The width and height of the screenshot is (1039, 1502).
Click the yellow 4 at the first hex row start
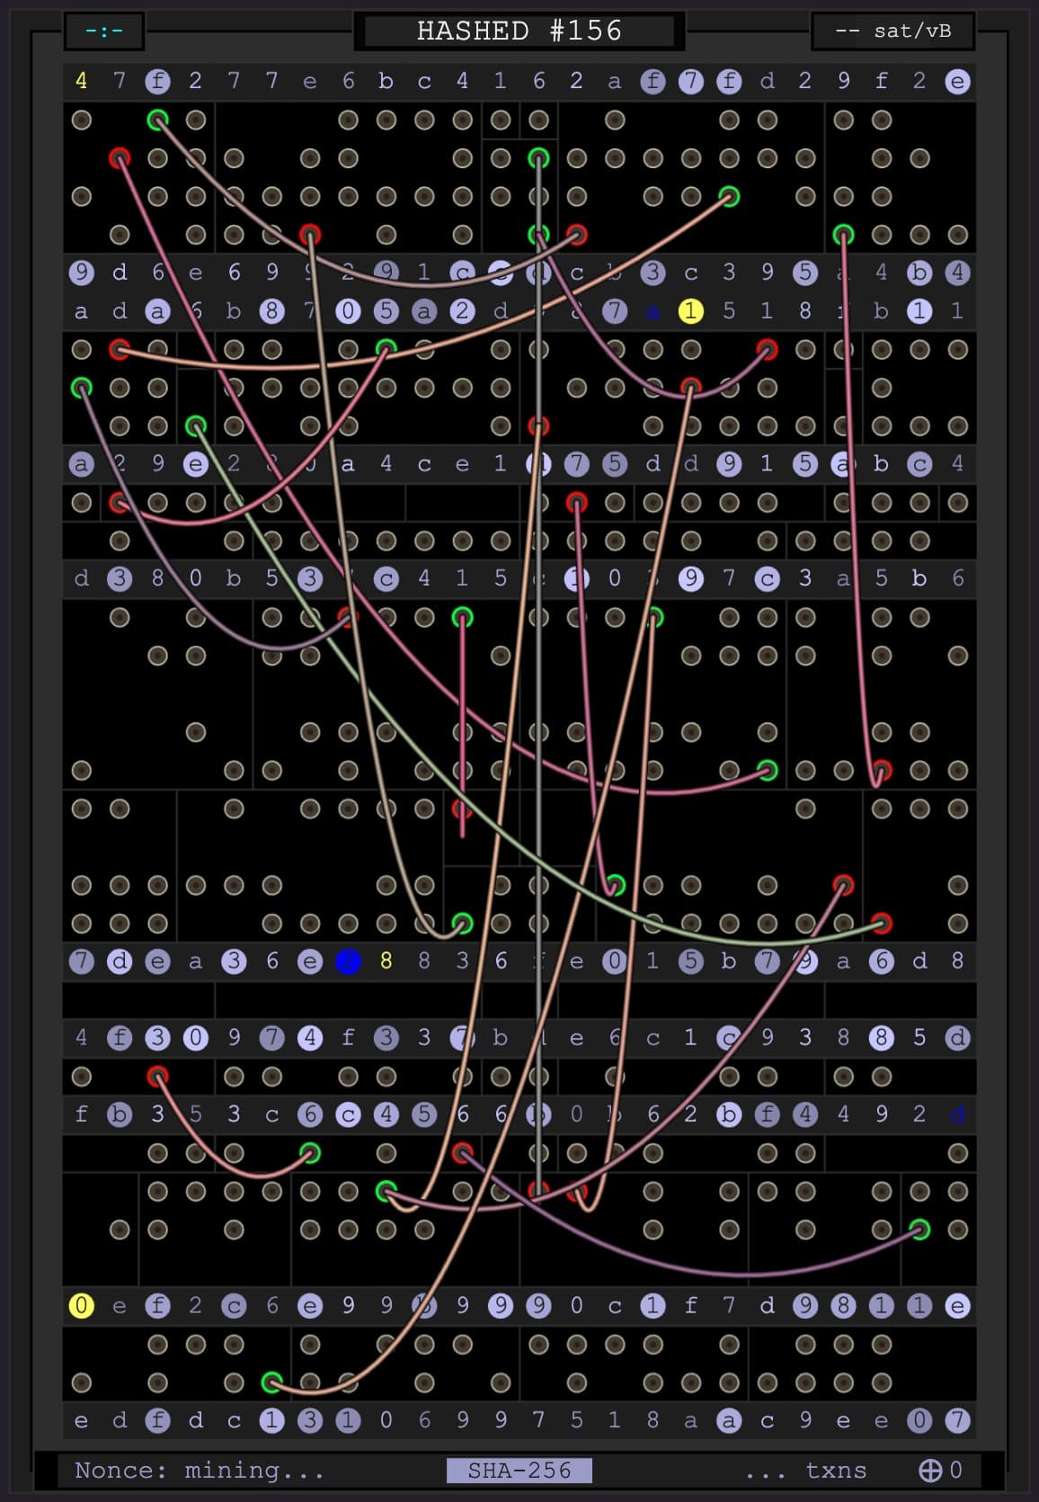click(81, 81)
